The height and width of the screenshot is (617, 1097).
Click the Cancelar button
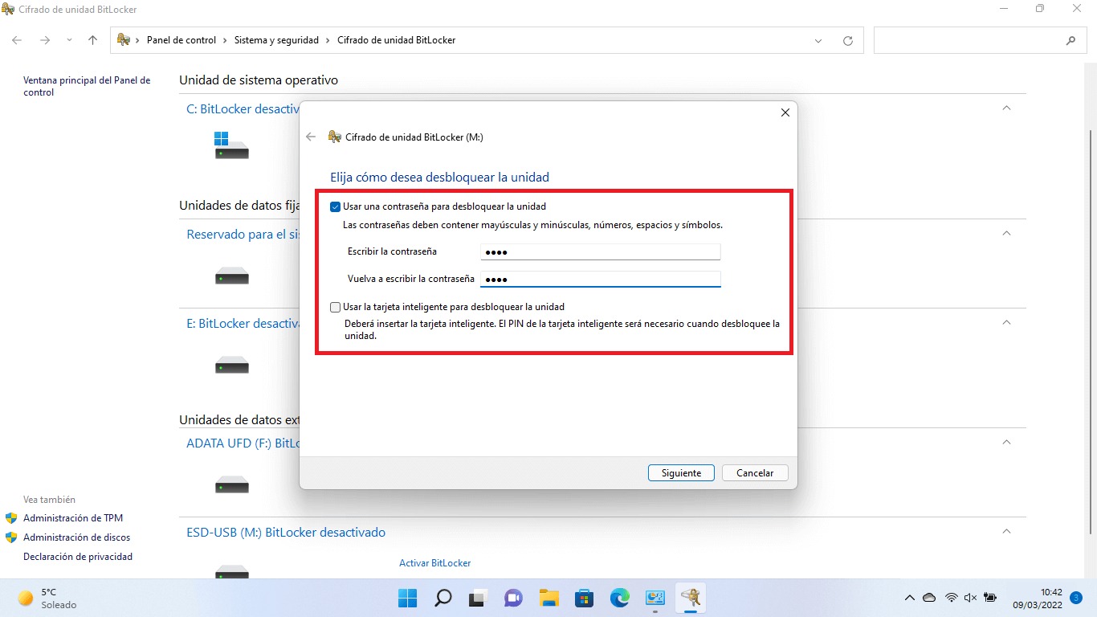[x=755, y=473]
